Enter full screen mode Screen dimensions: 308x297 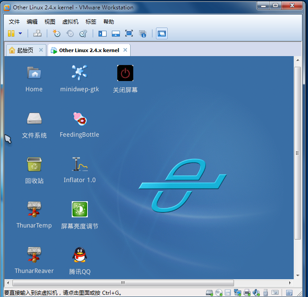tap(129, 33)
